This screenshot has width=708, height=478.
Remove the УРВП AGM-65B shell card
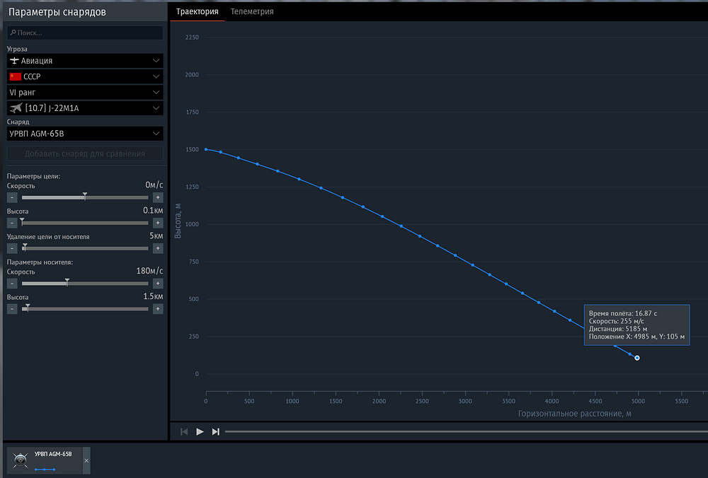(x=86, y=461)
